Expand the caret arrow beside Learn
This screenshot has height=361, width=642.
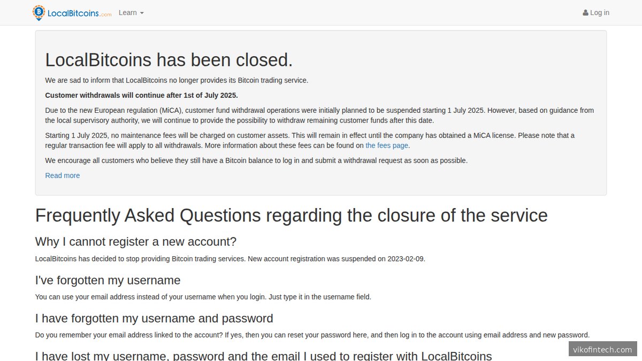pos(142,13)
